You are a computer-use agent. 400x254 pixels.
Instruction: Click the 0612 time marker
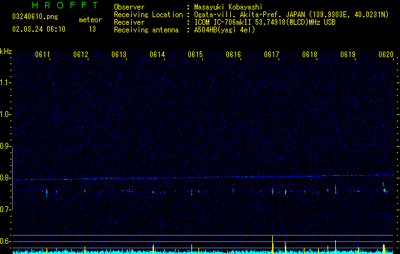[x=81, y=55]
